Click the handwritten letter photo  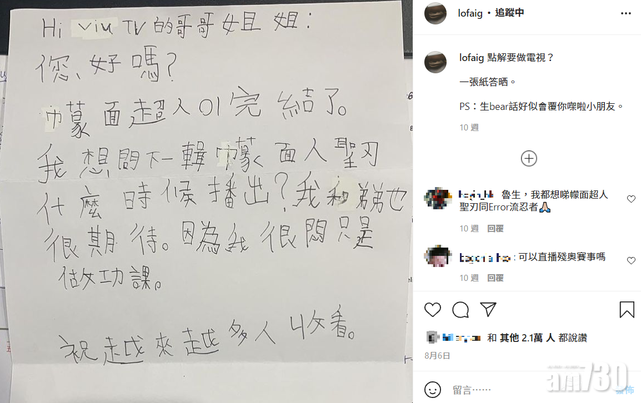click(206, 201)
